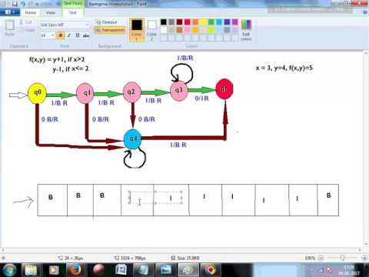Open File Explorer from the taskbar

(x=32, y=270)
